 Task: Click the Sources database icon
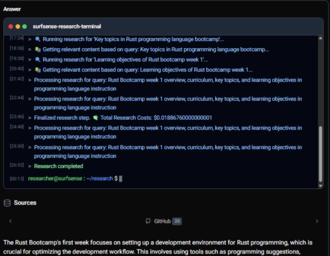(7, 203)
